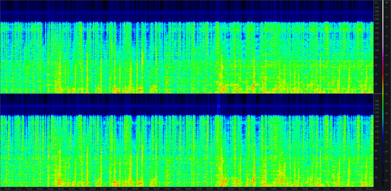Click the 0:20 mark on the time ruler
The image size is (391, 191).
coord(61,189)
